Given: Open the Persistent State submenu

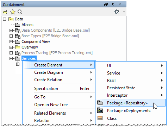Looking at the screenshot, I should pyautogui.click(x=131, y=88).
